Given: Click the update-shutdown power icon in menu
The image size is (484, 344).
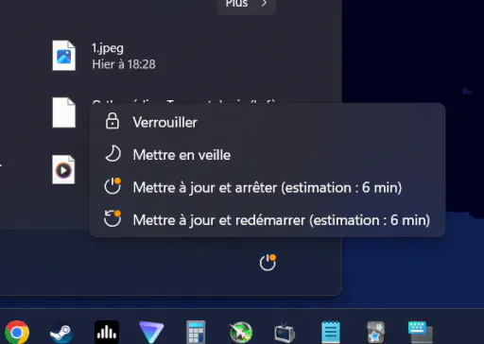Looking at the screenshot, I should 112,186.
